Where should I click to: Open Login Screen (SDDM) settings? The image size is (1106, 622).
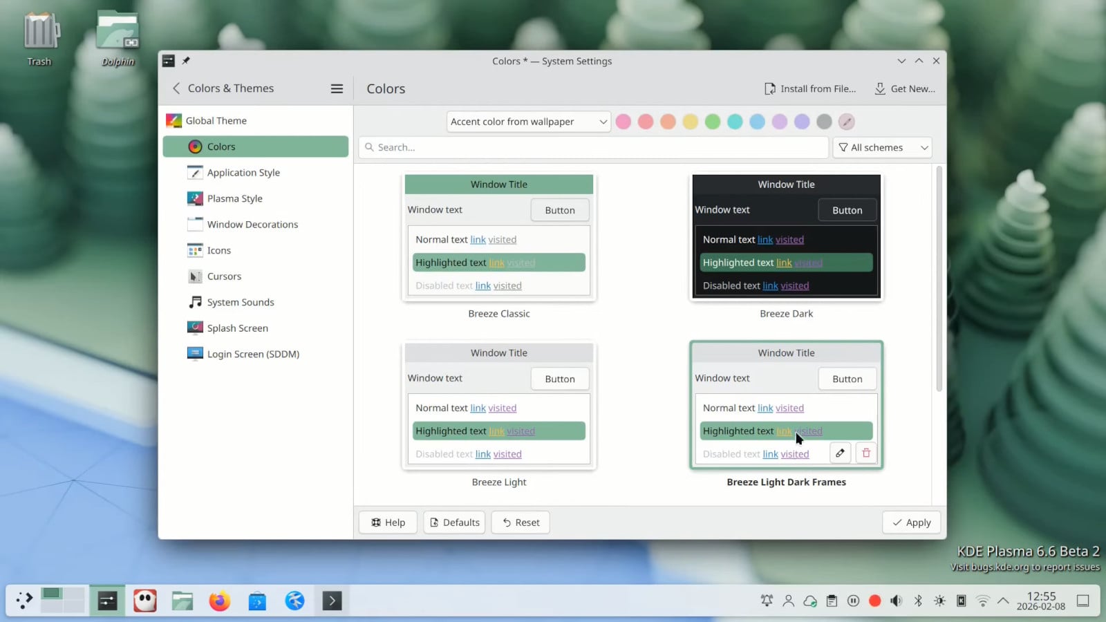252,353
